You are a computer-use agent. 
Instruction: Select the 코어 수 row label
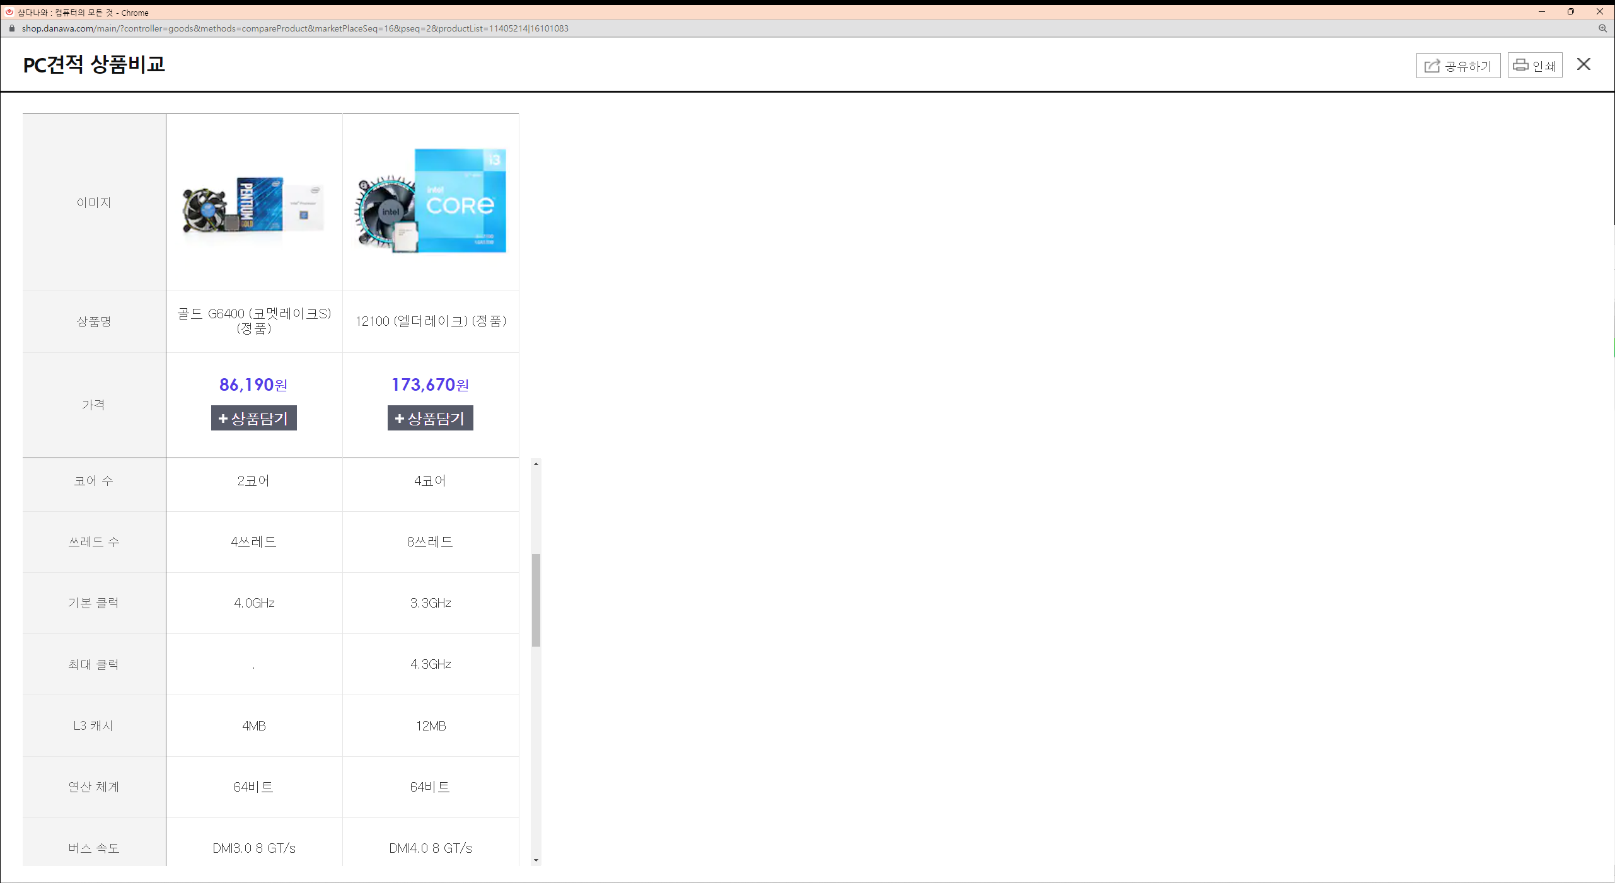click(x=94, y=481)
